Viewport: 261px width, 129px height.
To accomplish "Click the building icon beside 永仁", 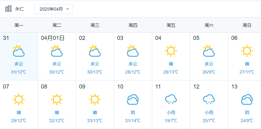I will (x=8, y=9).
